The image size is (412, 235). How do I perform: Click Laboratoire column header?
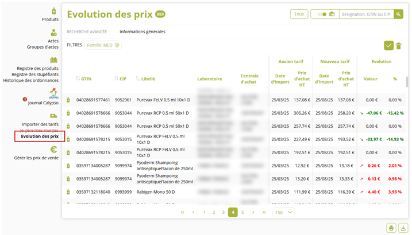pyautogui.click(x=209, y=79)
